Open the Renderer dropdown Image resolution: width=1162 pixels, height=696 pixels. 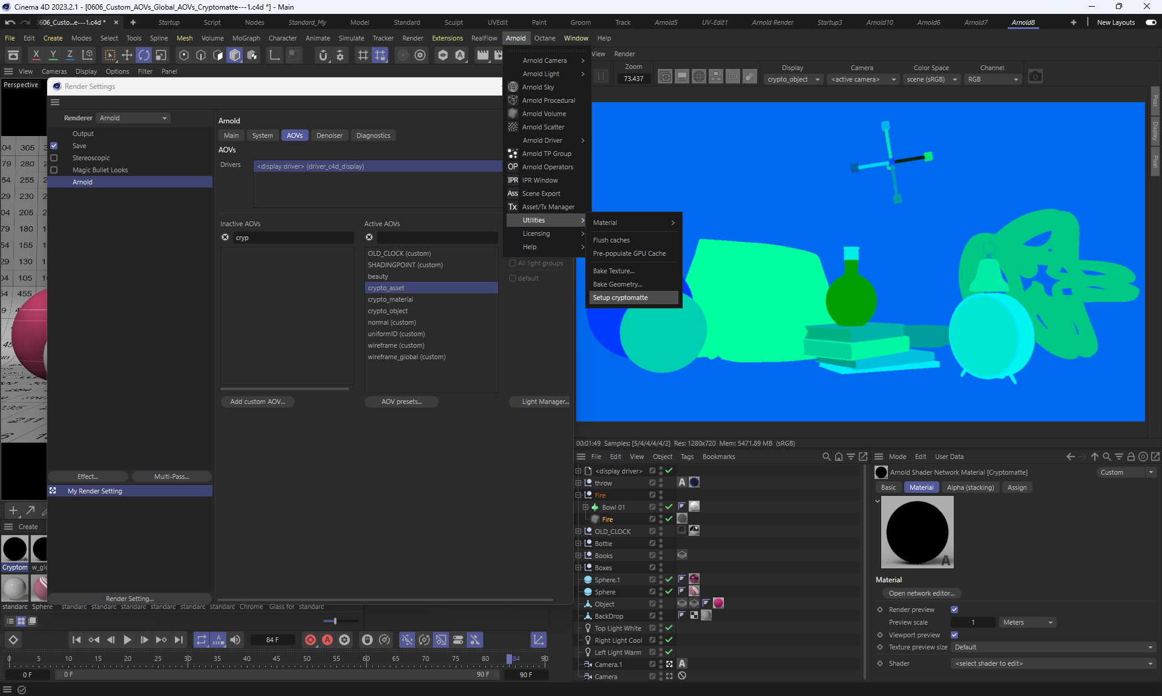point(133,118)
